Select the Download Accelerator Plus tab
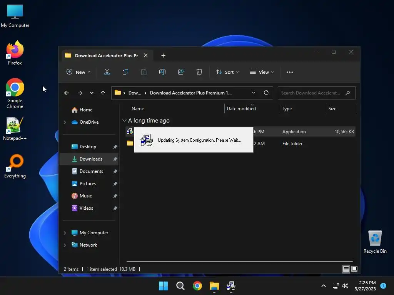Image resolution: width=394 pixels, height=295 pixels. tap(106, 56)
